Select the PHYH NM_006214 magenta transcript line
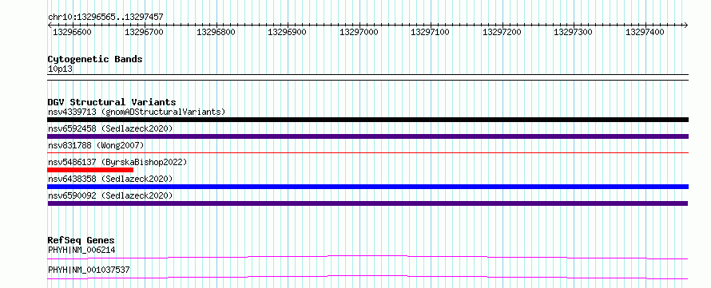The height and width of the screenshot is (288, 711). (x=367, y=257)
